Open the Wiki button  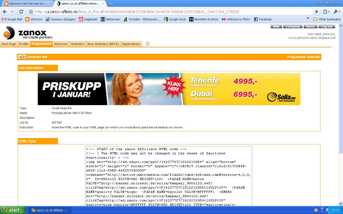point(276,26)
